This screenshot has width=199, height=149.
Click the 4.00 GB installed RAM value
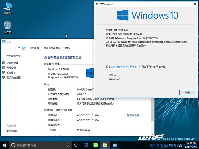click(81, 94)
